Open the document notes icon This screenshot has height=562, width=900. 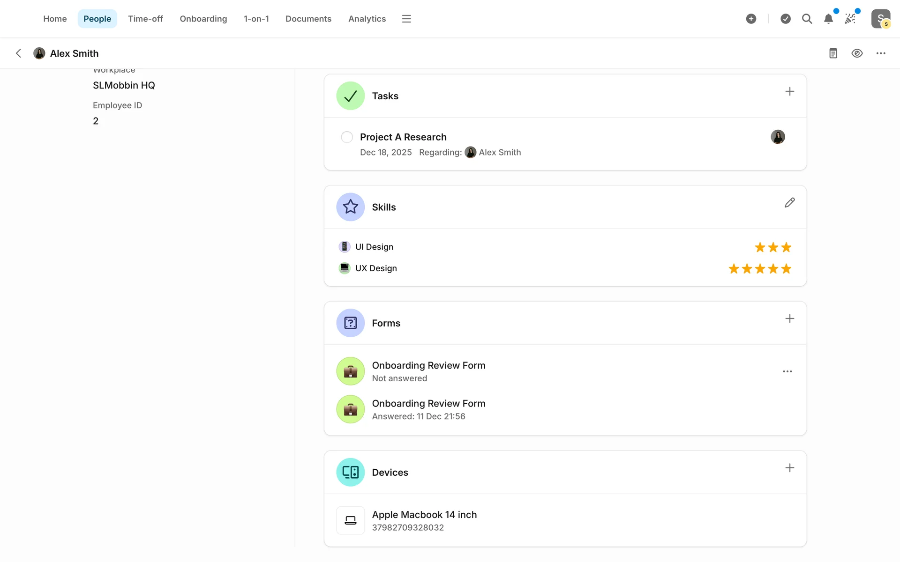tap(833, 53)
